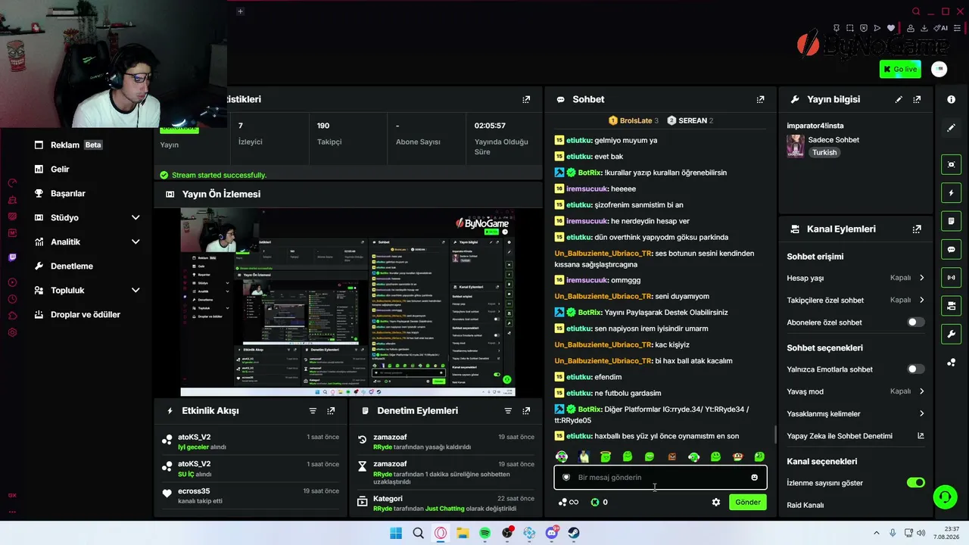Pop out the Sohbet chat panel

pyautogui.click(x=760, y=99)
